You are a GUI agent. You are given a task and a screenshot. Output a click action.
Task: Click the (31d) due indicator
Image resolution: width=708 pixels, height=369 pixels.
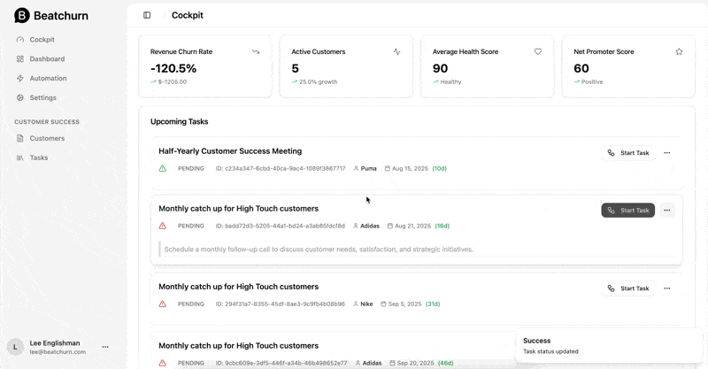click(433, 304)
